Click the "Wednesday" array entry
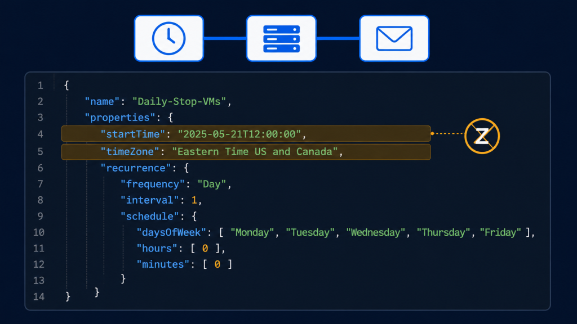Image resolution: width=577 pixels, height=324 pixels. coord(375,232)
